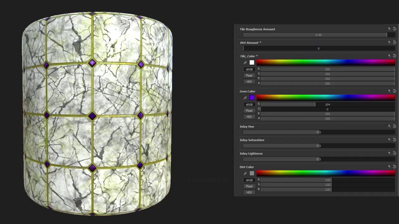
Task: Click the Inlay Lightness slider
Action: point(319,159)
